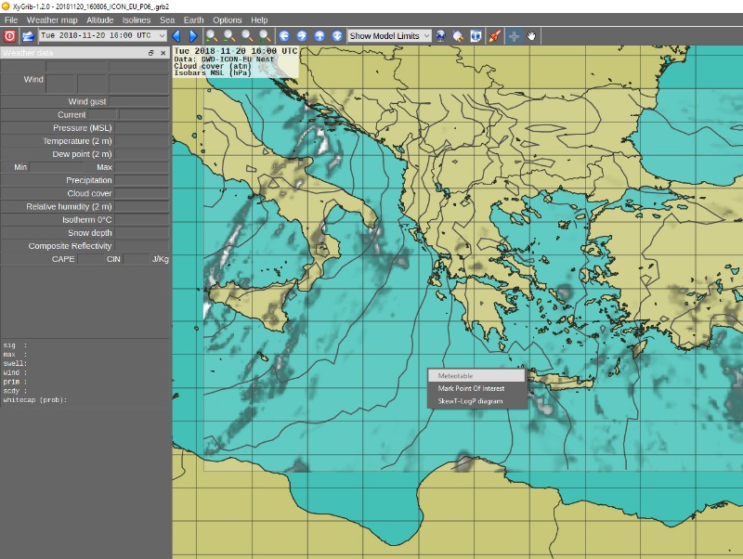Zoom out with the minus magnifier
743x559 pixels.
[x=229, y=36]
